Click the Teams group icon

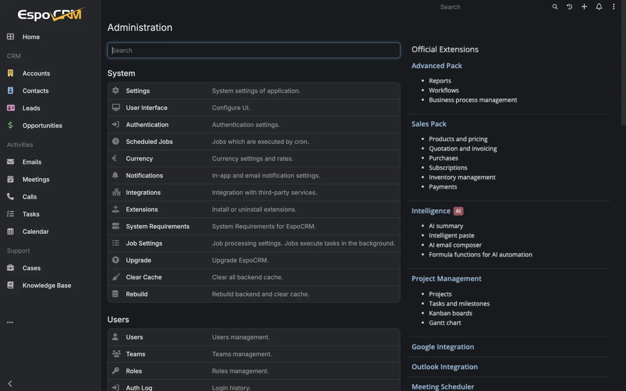[x=116, y=353]
